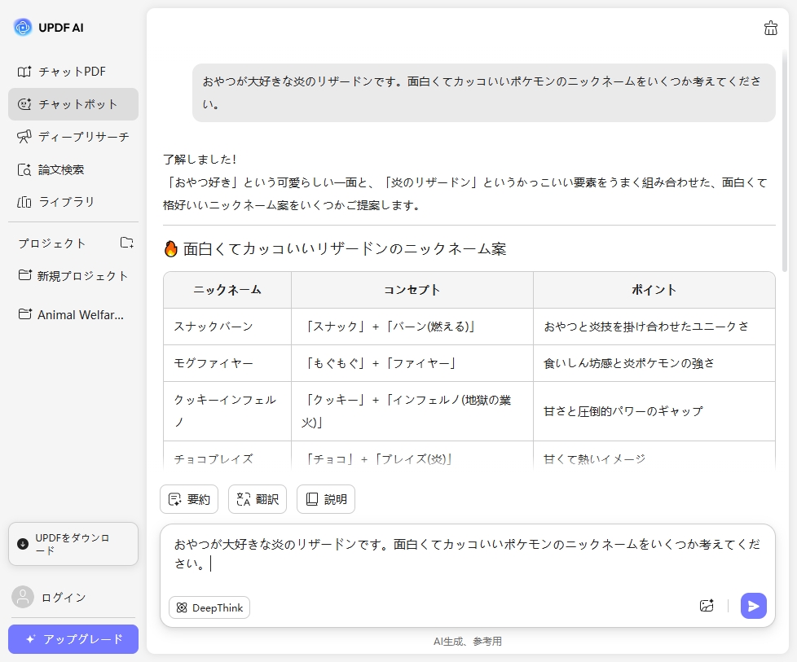Click the 翻訳 translate button

258,499
